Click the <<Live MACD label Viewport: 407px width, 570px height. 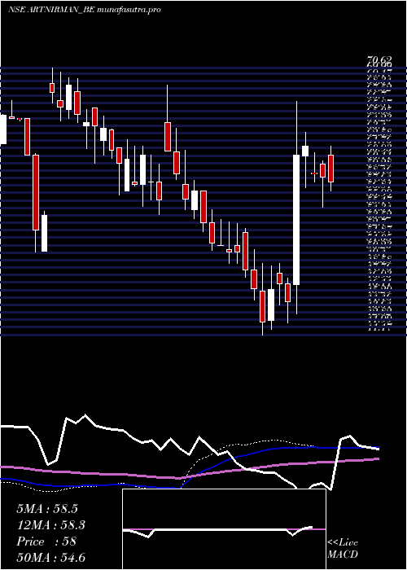[343, 549]
